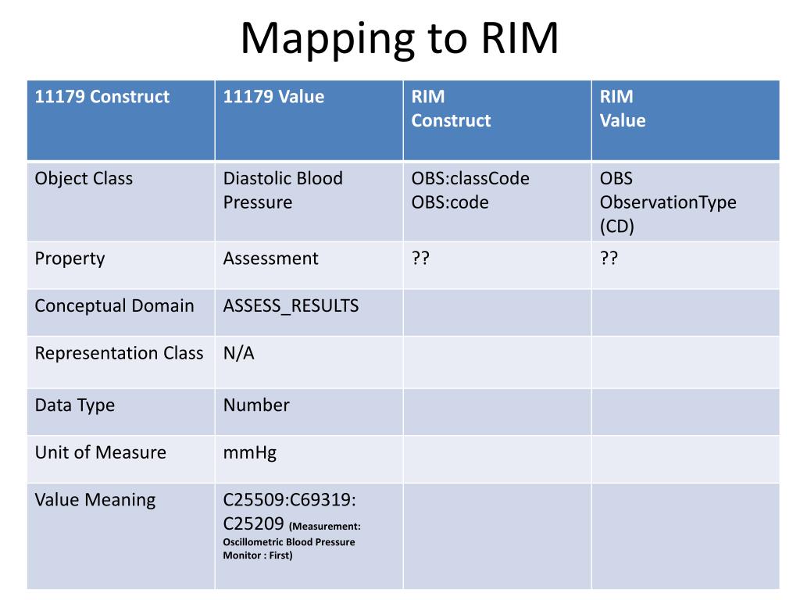The height and width of the screenshot is (600, 800).
Task: Click the "Oscillometric Blood Pressure" small text
Action: click(289, 542)
